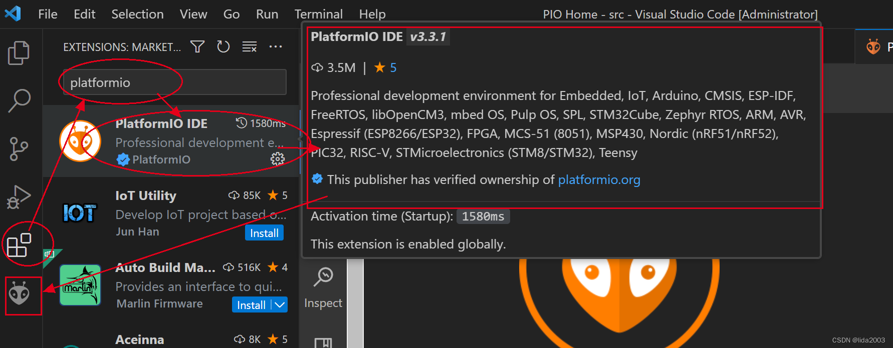The width and height of the screenshot is (893, 348).
Task: Install the Auto Build Marlin extension
Action: [x=251, y=305]
